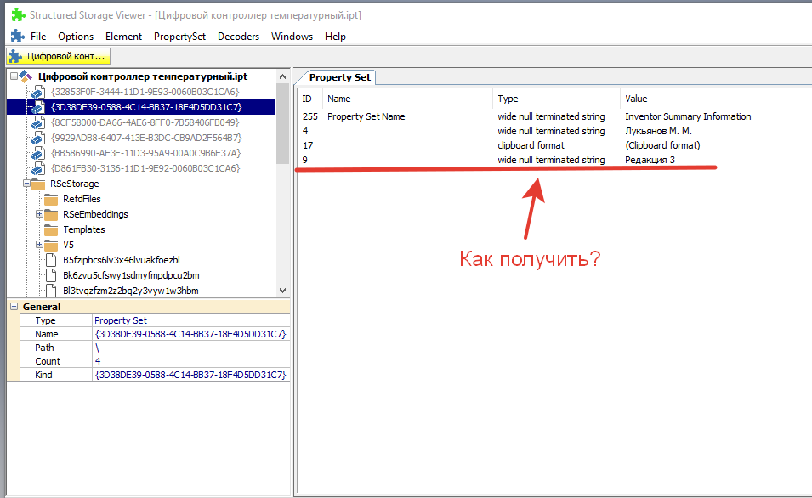
Task: Click the Structured Storage Viewer title bar icon
Action: (x=18, y=14)
